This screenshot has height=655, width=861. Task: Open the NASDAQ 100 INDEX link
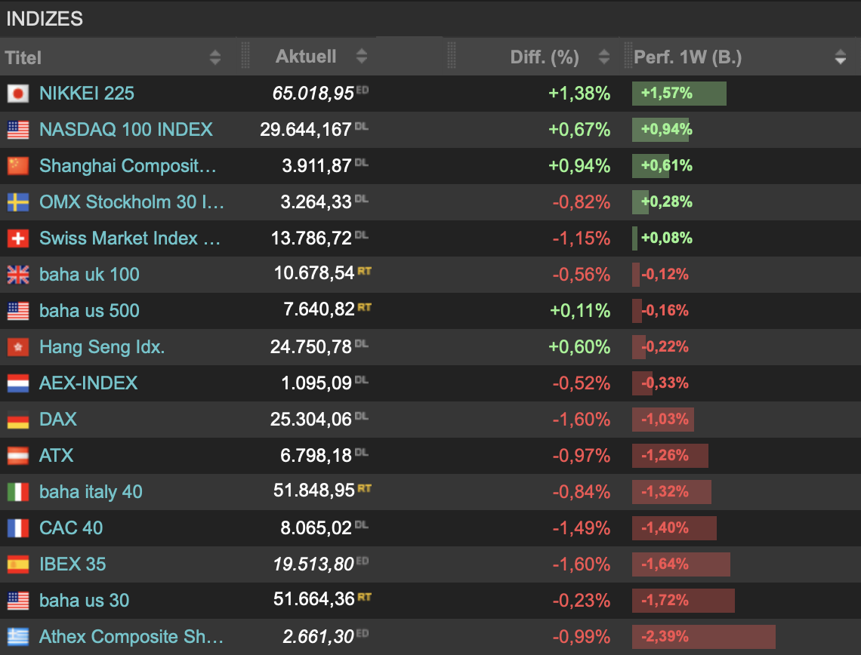pyautogui.click(x=126, y=130)
